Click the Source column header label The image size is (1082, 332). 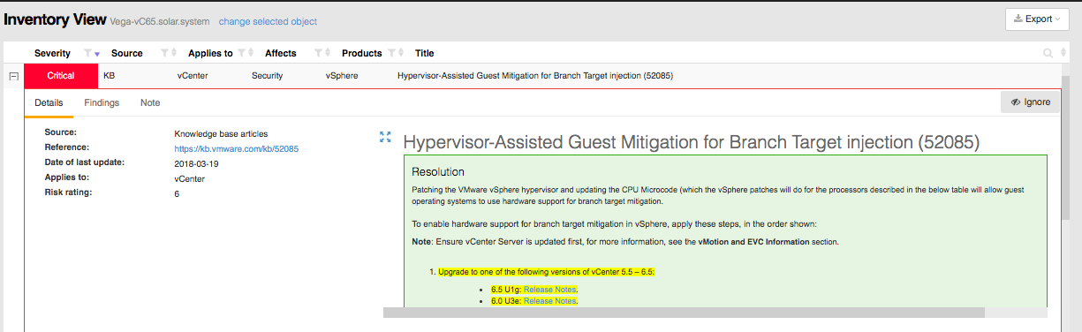pyautogui.click(x=127, y=54)
